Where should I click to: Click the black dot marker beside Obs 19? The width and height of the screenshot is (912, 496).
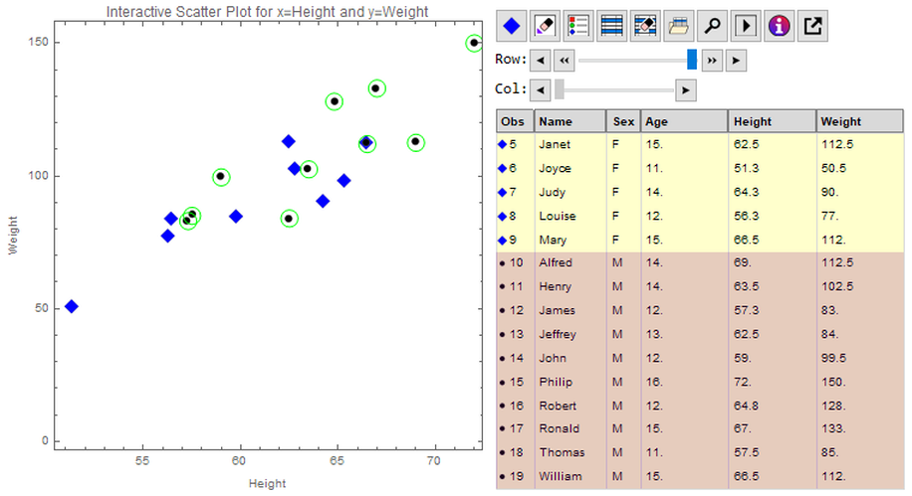tap(503, 477)
